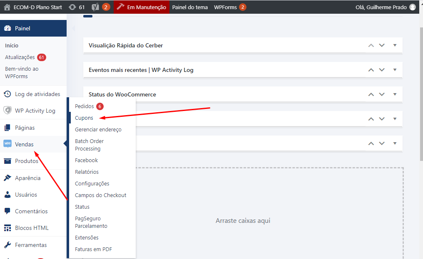This screenshot has height=259, width=423.
Task: Click the Aparência paintbrush icon
Action: click(7, 178)
